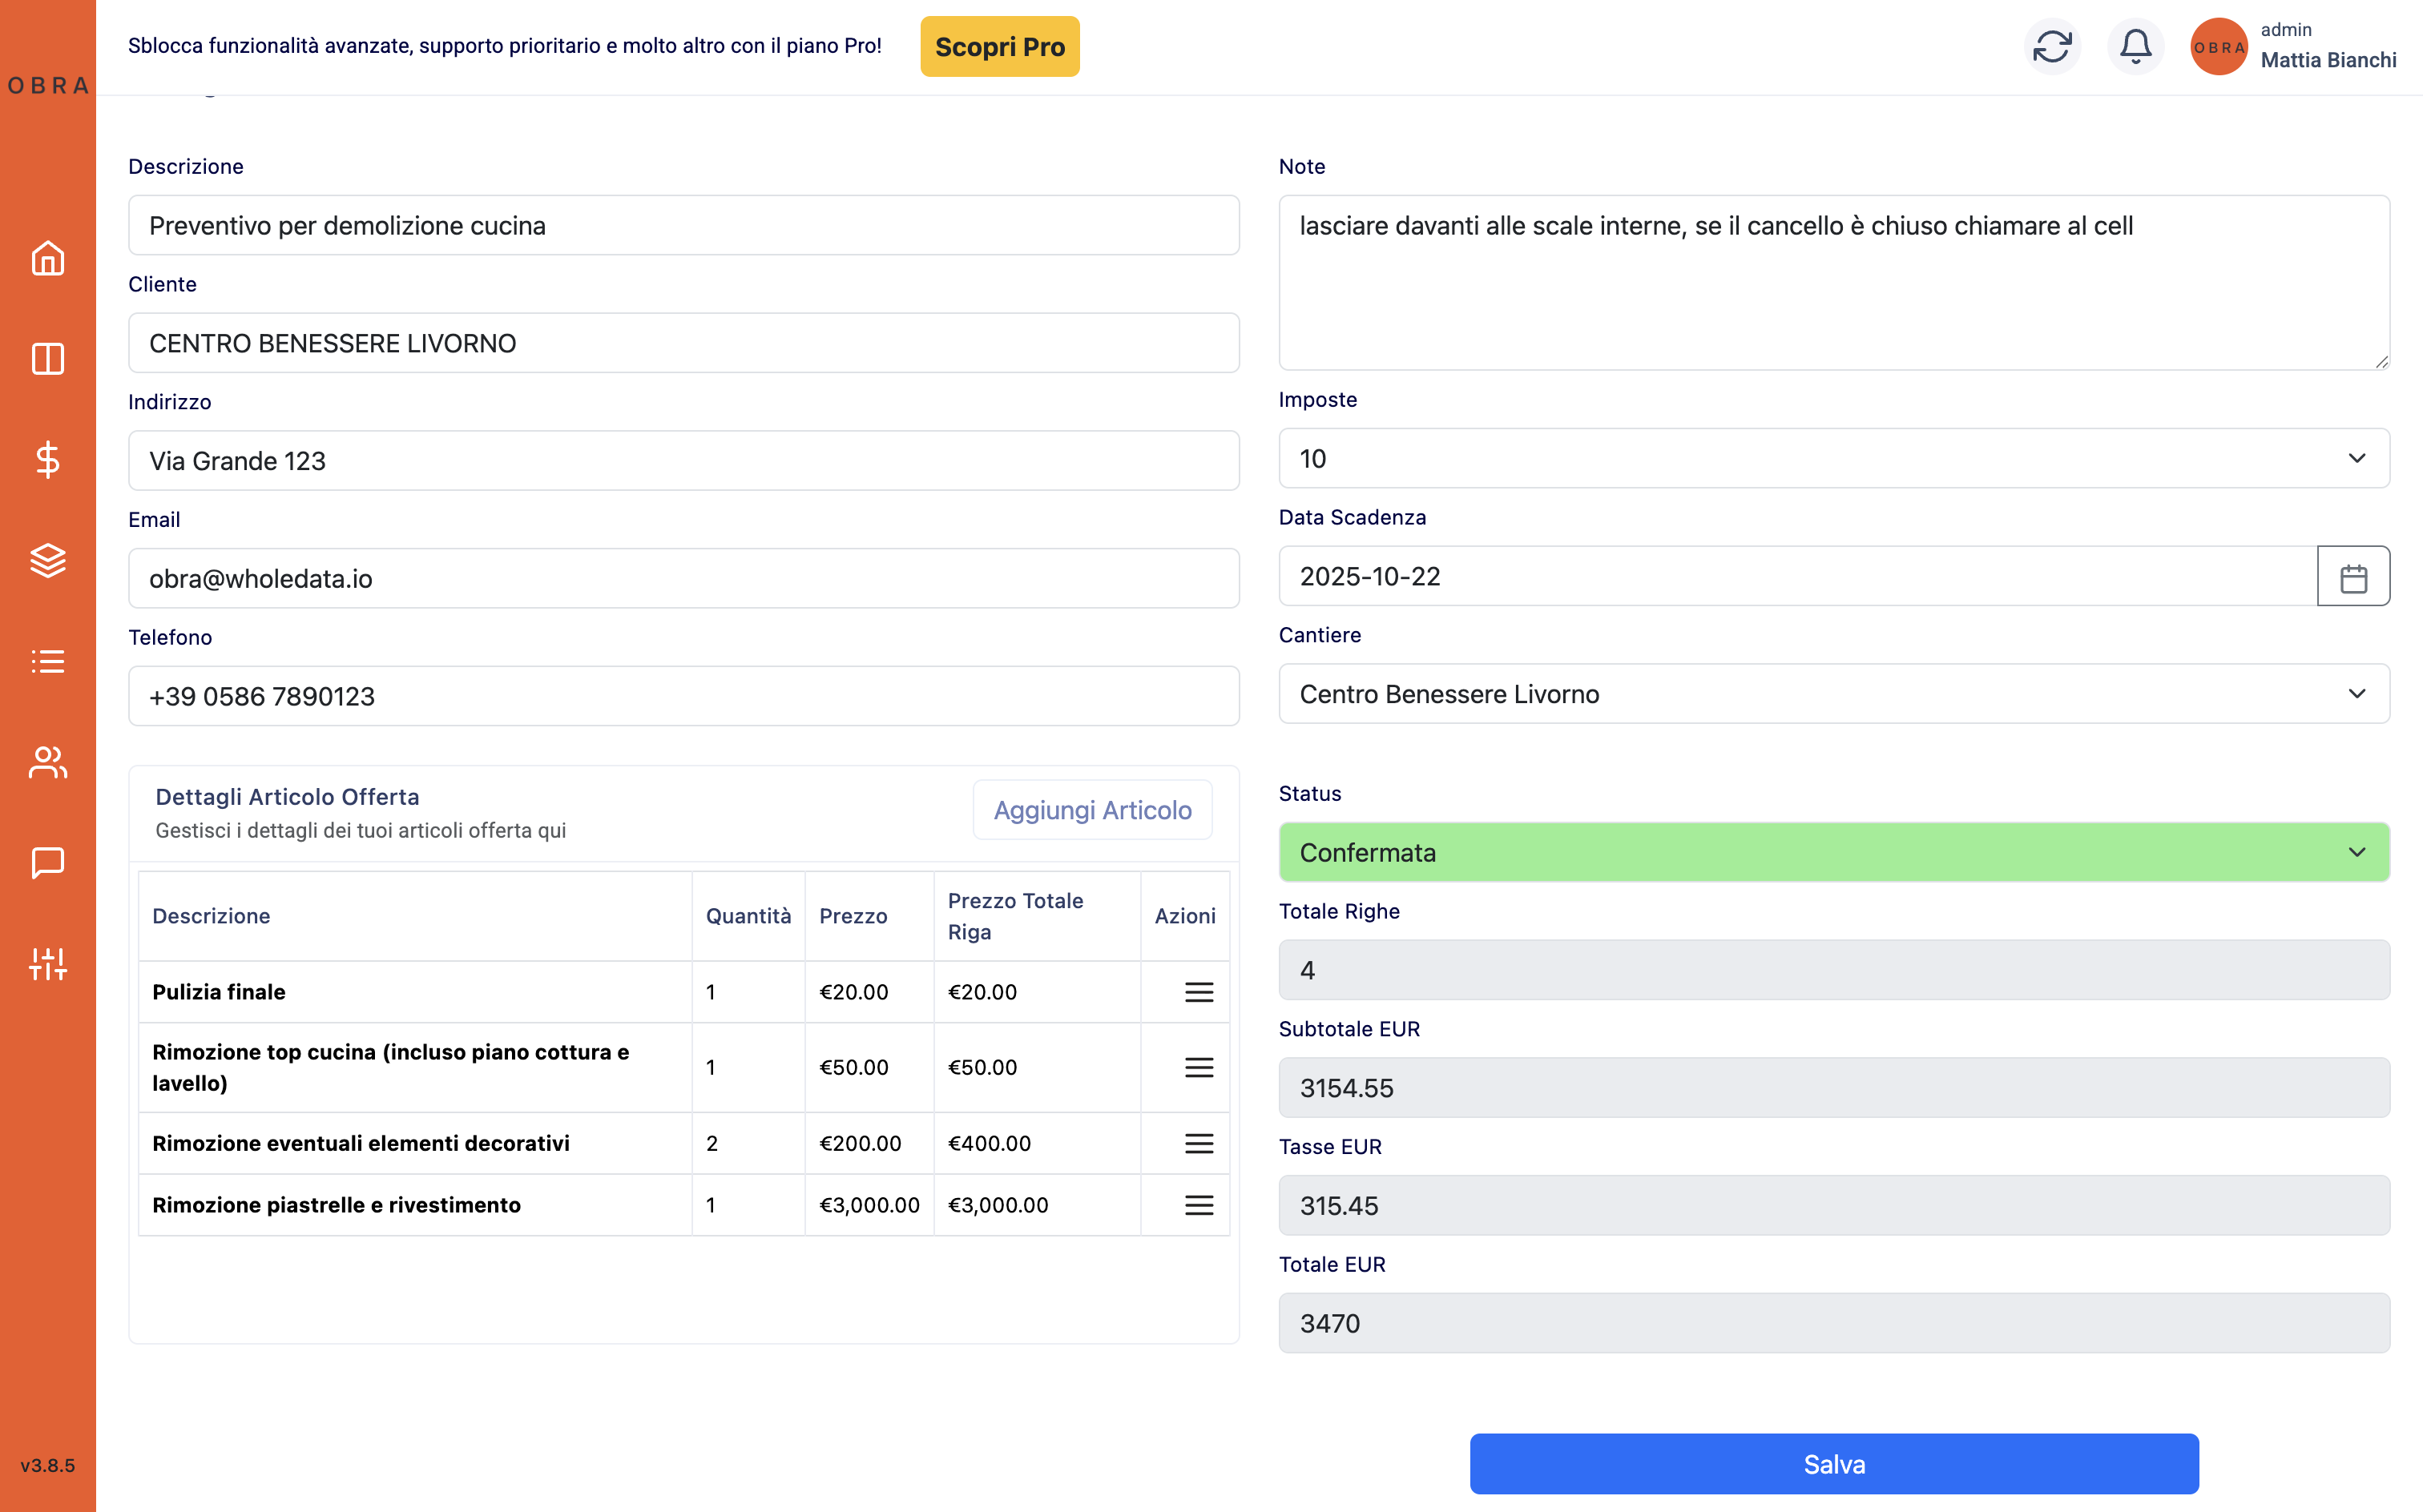Expand the Imposte dropdown

click(1832, 459)
